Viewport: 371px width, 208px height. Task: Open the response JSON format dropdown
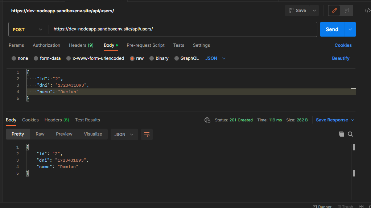124,134
